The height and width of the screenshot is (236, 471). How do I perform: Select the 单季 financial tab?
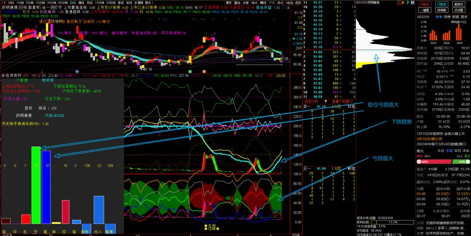pyautogui.click(x=439, y=17)
